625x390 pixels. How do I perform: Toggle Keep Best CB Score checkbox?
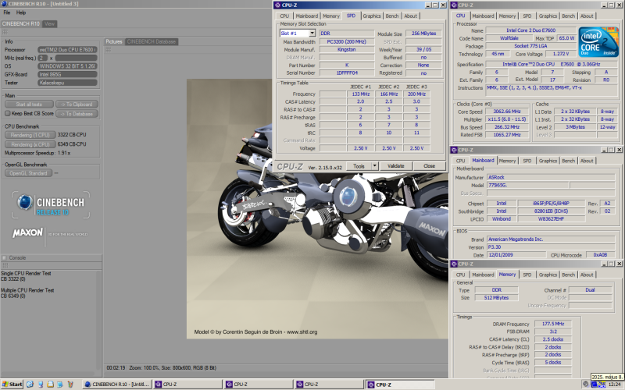(7, 113)
